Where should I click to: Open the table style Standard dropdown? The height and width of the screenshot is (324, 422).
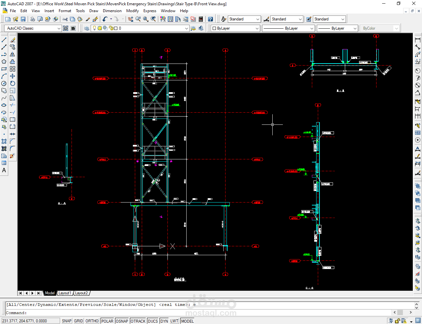343,19
